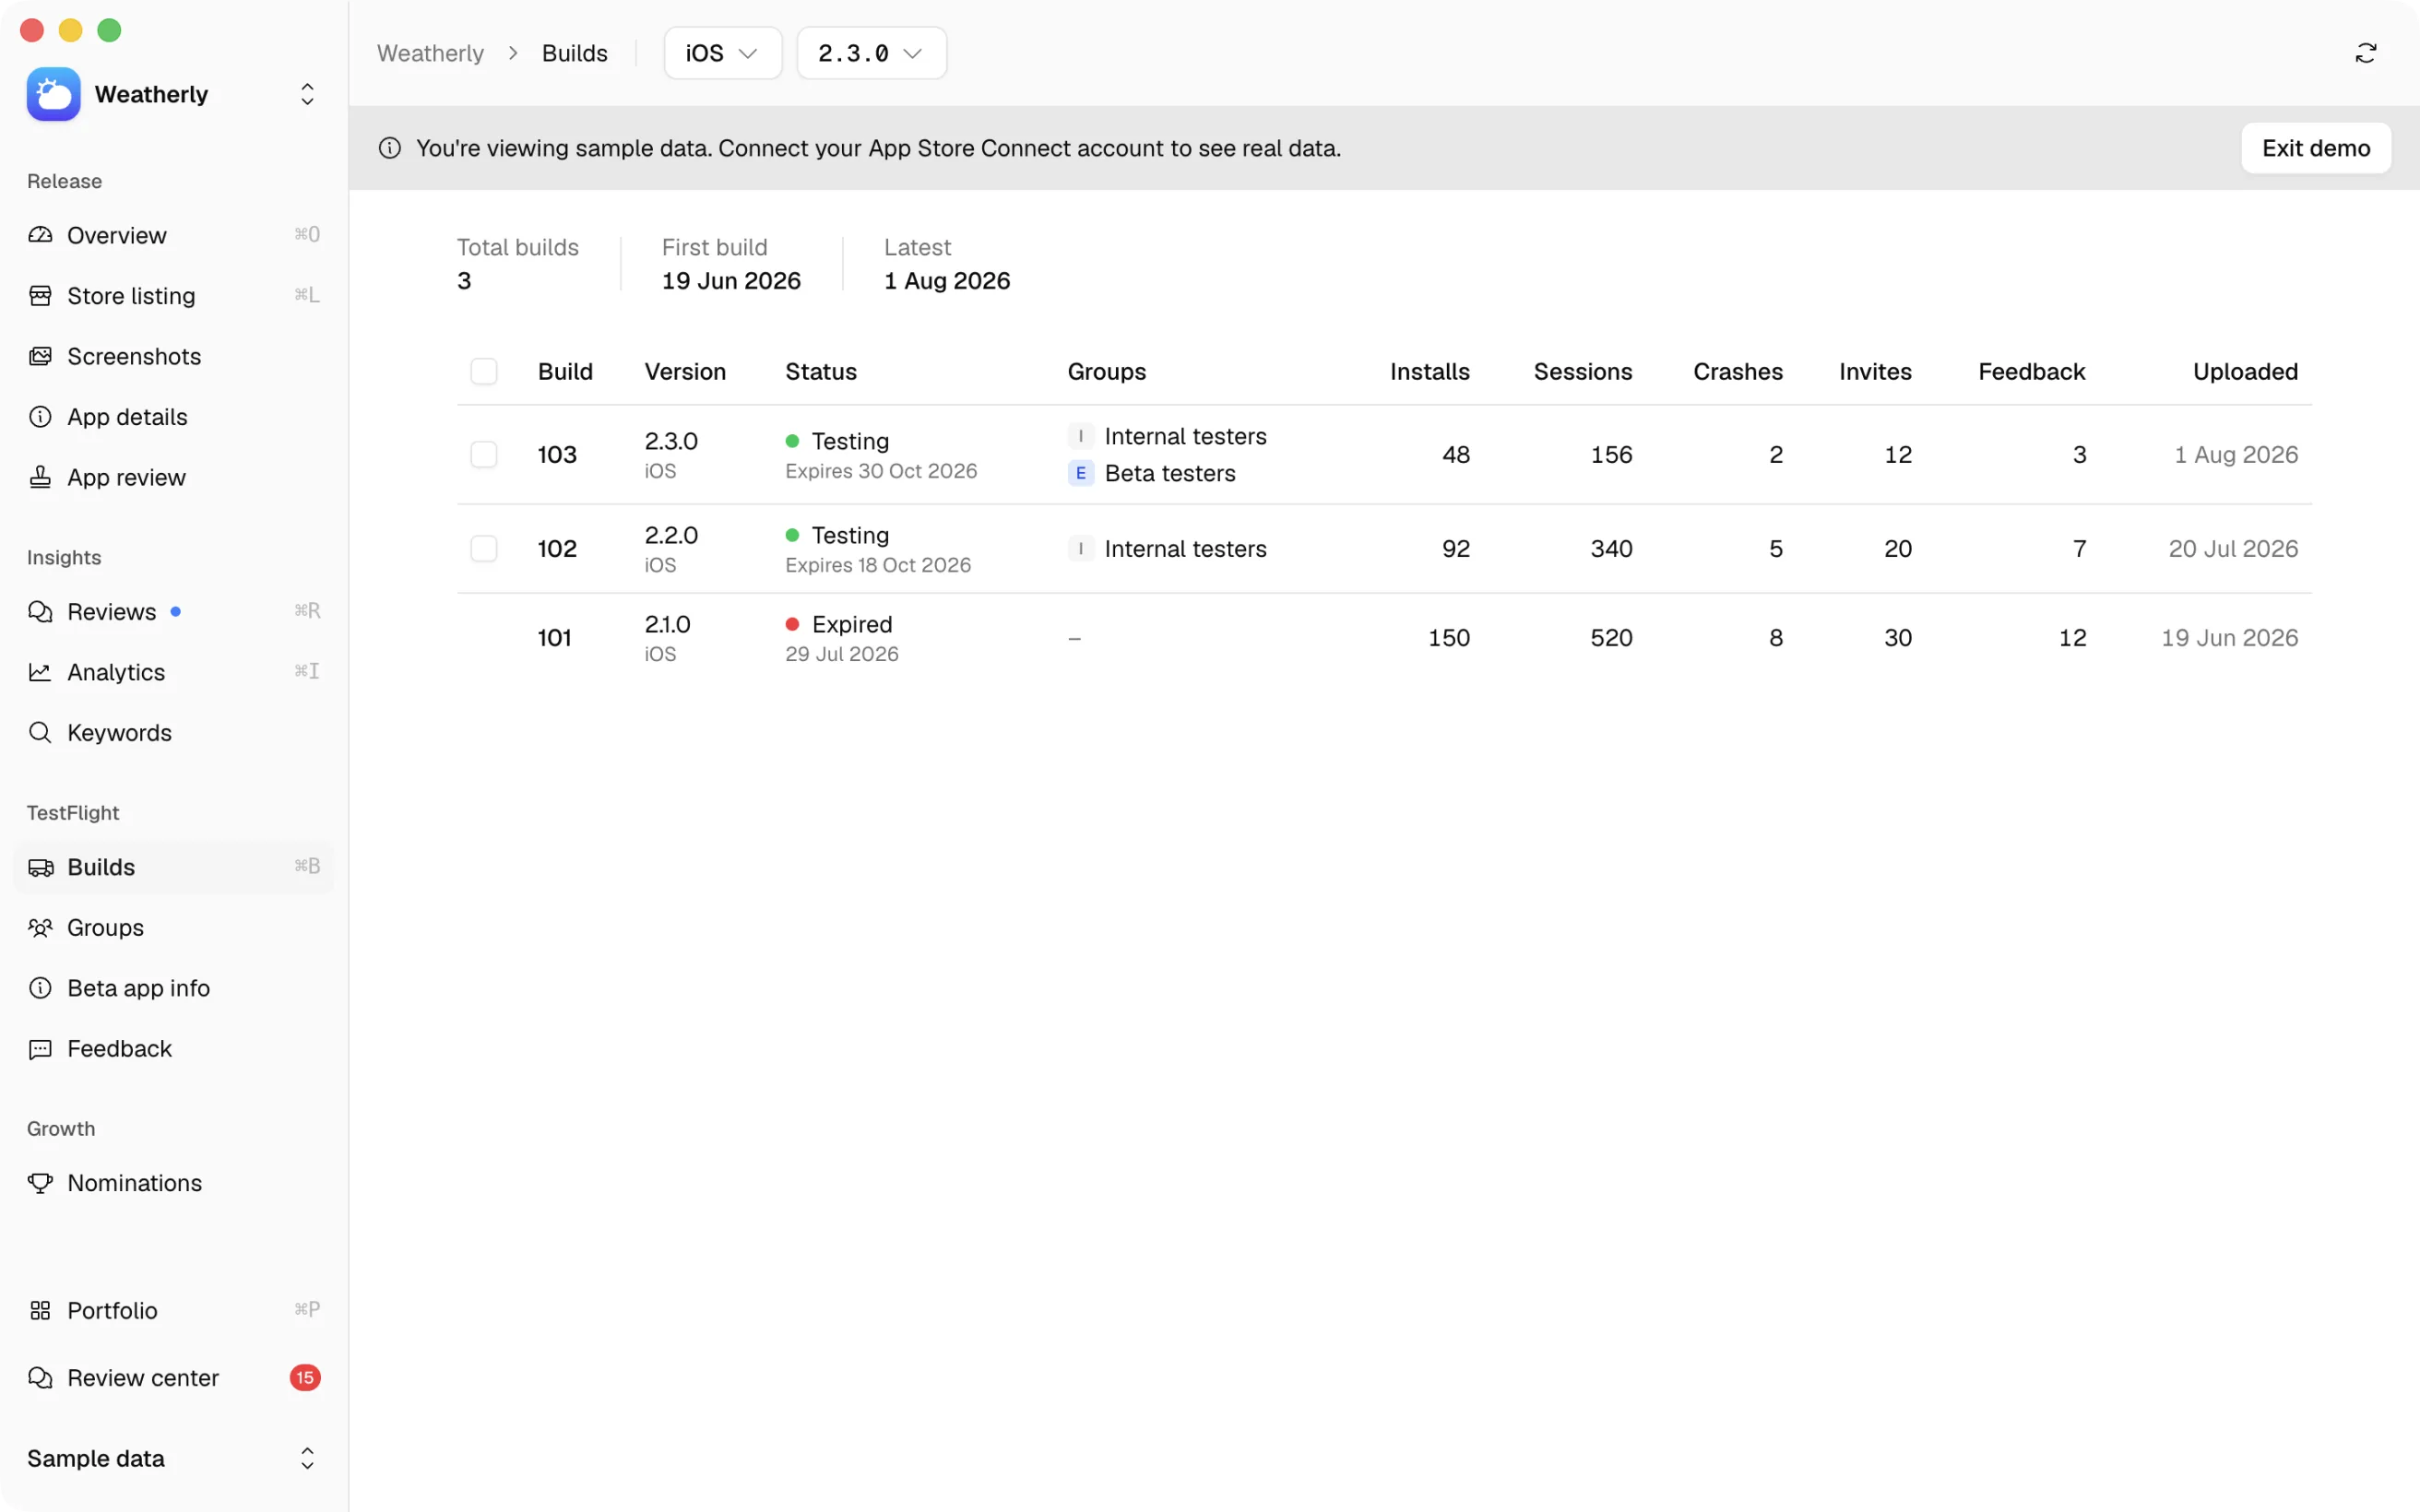Open the Analytics section

pos(174,672)
